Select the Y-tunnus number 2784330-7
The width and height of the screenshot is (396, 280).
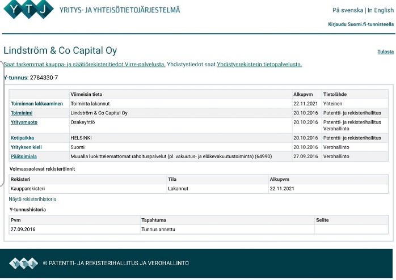(44, 78)
